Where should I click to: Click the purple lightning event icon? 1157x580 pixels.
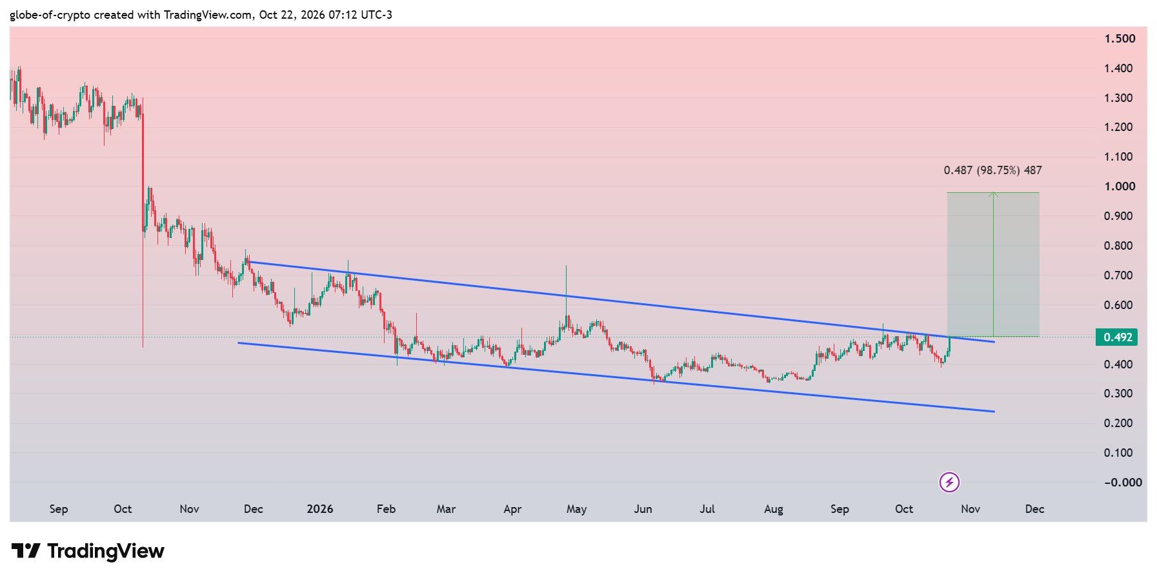click(949, 482)
